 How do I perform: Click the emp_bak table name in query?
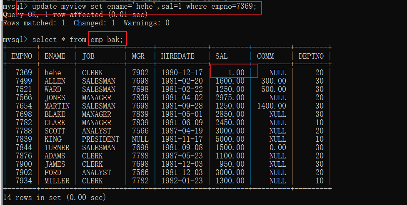tap(107, 40)
